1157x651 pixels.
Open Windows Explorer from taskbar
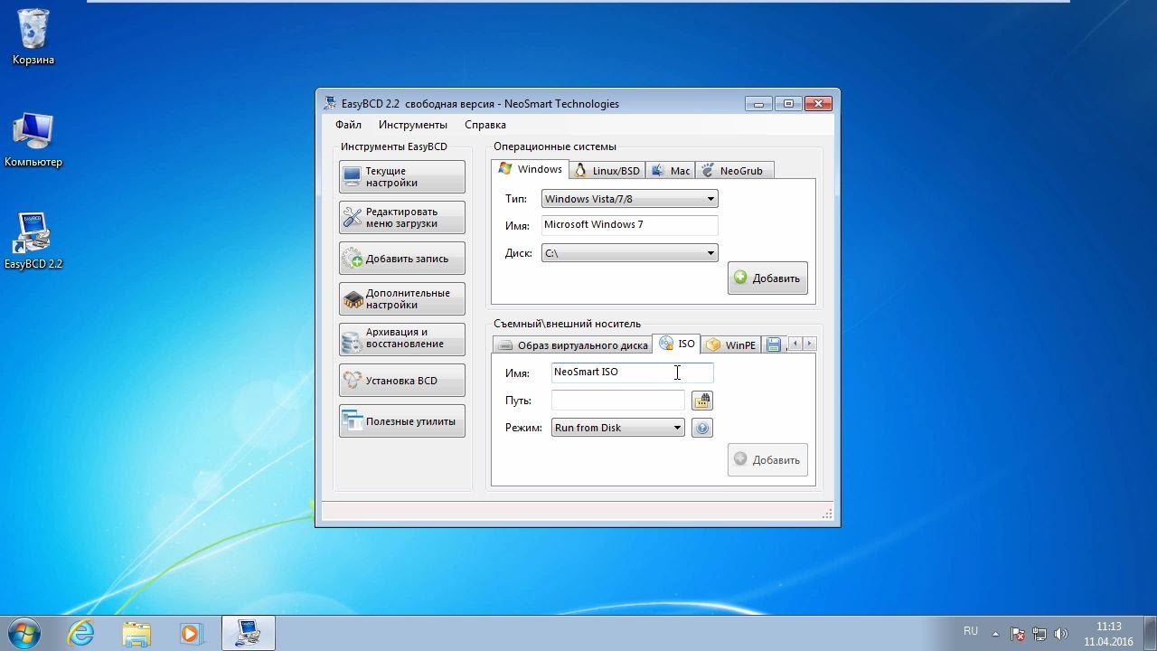tap(136, 633)
